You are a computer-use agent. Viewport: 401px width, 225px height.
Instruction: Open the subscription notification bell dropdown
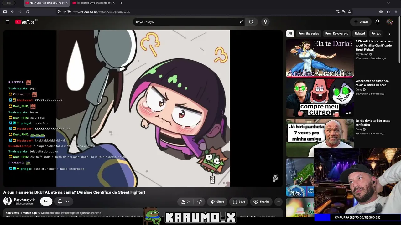coord(63,202)
